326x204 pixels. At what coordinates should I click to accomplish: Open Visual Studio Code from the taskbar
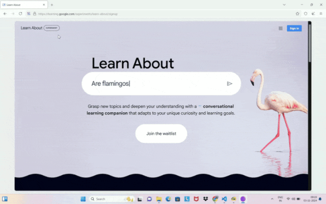point(224,199)
